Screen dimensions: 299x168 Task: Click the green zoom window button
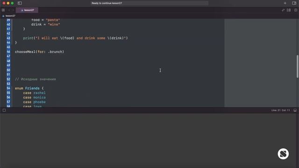pyautogui.click(x=12, y=3)
